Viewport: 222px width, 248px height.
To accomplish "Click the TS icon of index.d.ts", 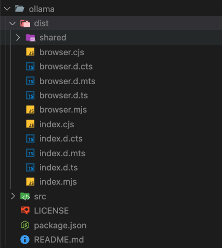I will (x=30, y=167).
